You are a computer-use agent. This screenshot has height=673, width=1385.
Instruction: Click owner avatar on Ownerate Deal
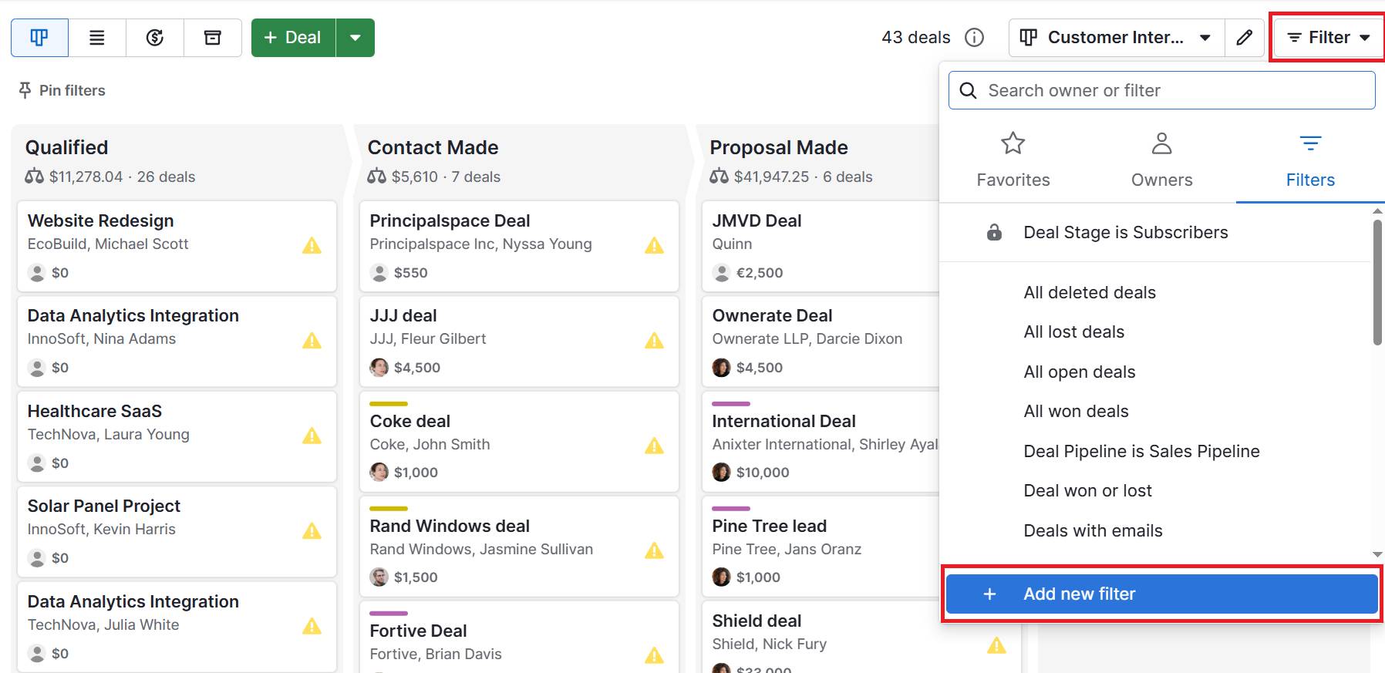click(x=721, y=368)
